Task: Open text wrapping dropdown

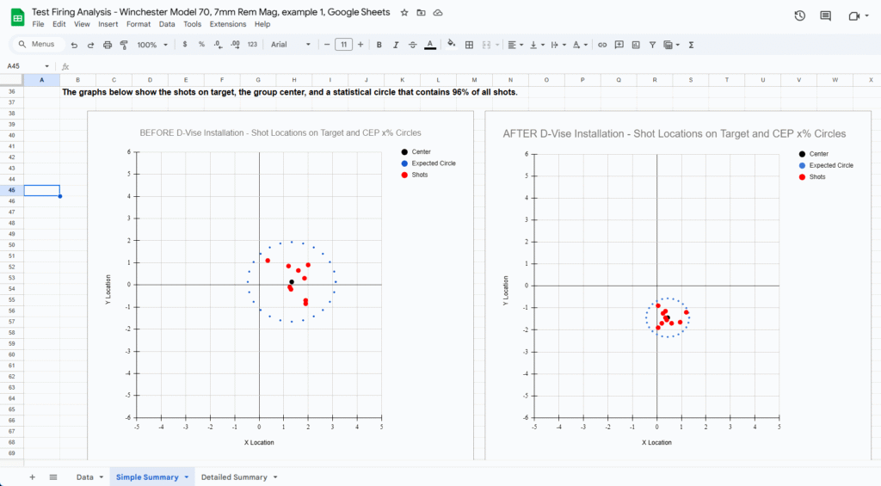Action: 558,45
